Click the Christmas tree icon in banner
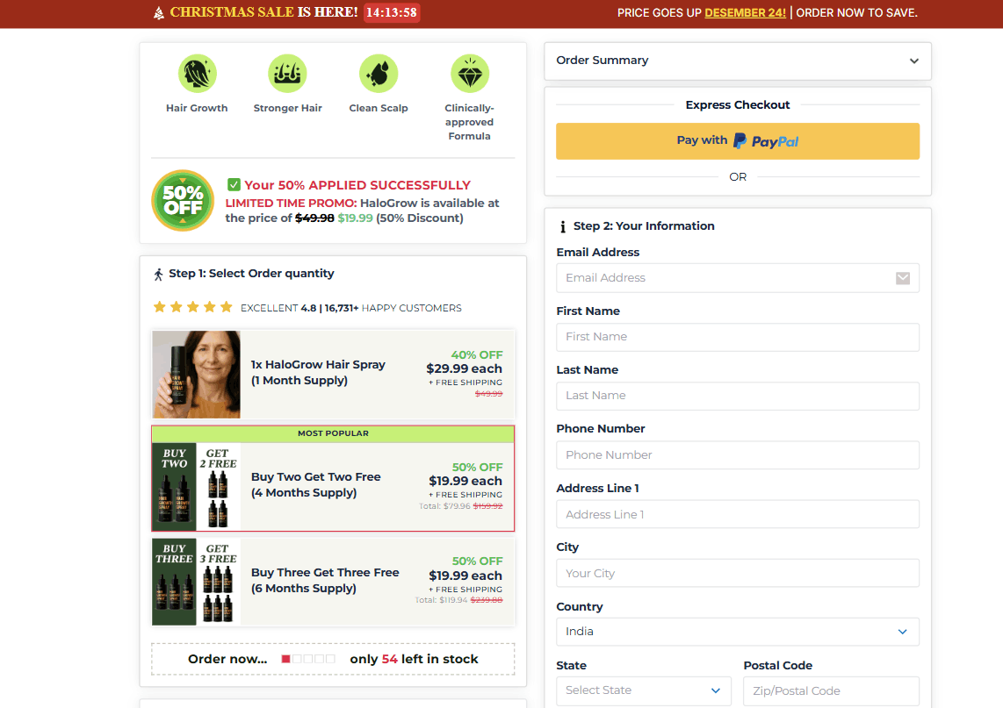This screenshot has width=1003, height=708. tap(159, 13)
